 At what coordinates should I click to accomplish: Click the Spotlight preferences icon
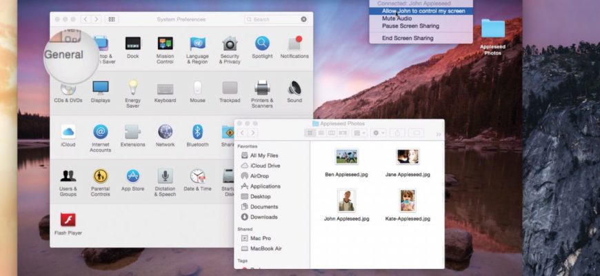[x=262, y=44]
